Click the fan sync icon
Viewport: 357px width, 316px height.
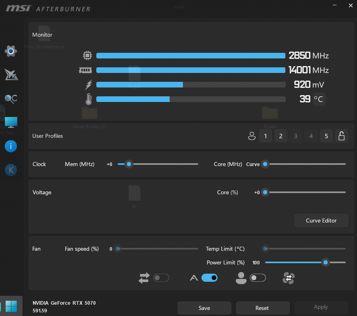(x=289, y=278)
